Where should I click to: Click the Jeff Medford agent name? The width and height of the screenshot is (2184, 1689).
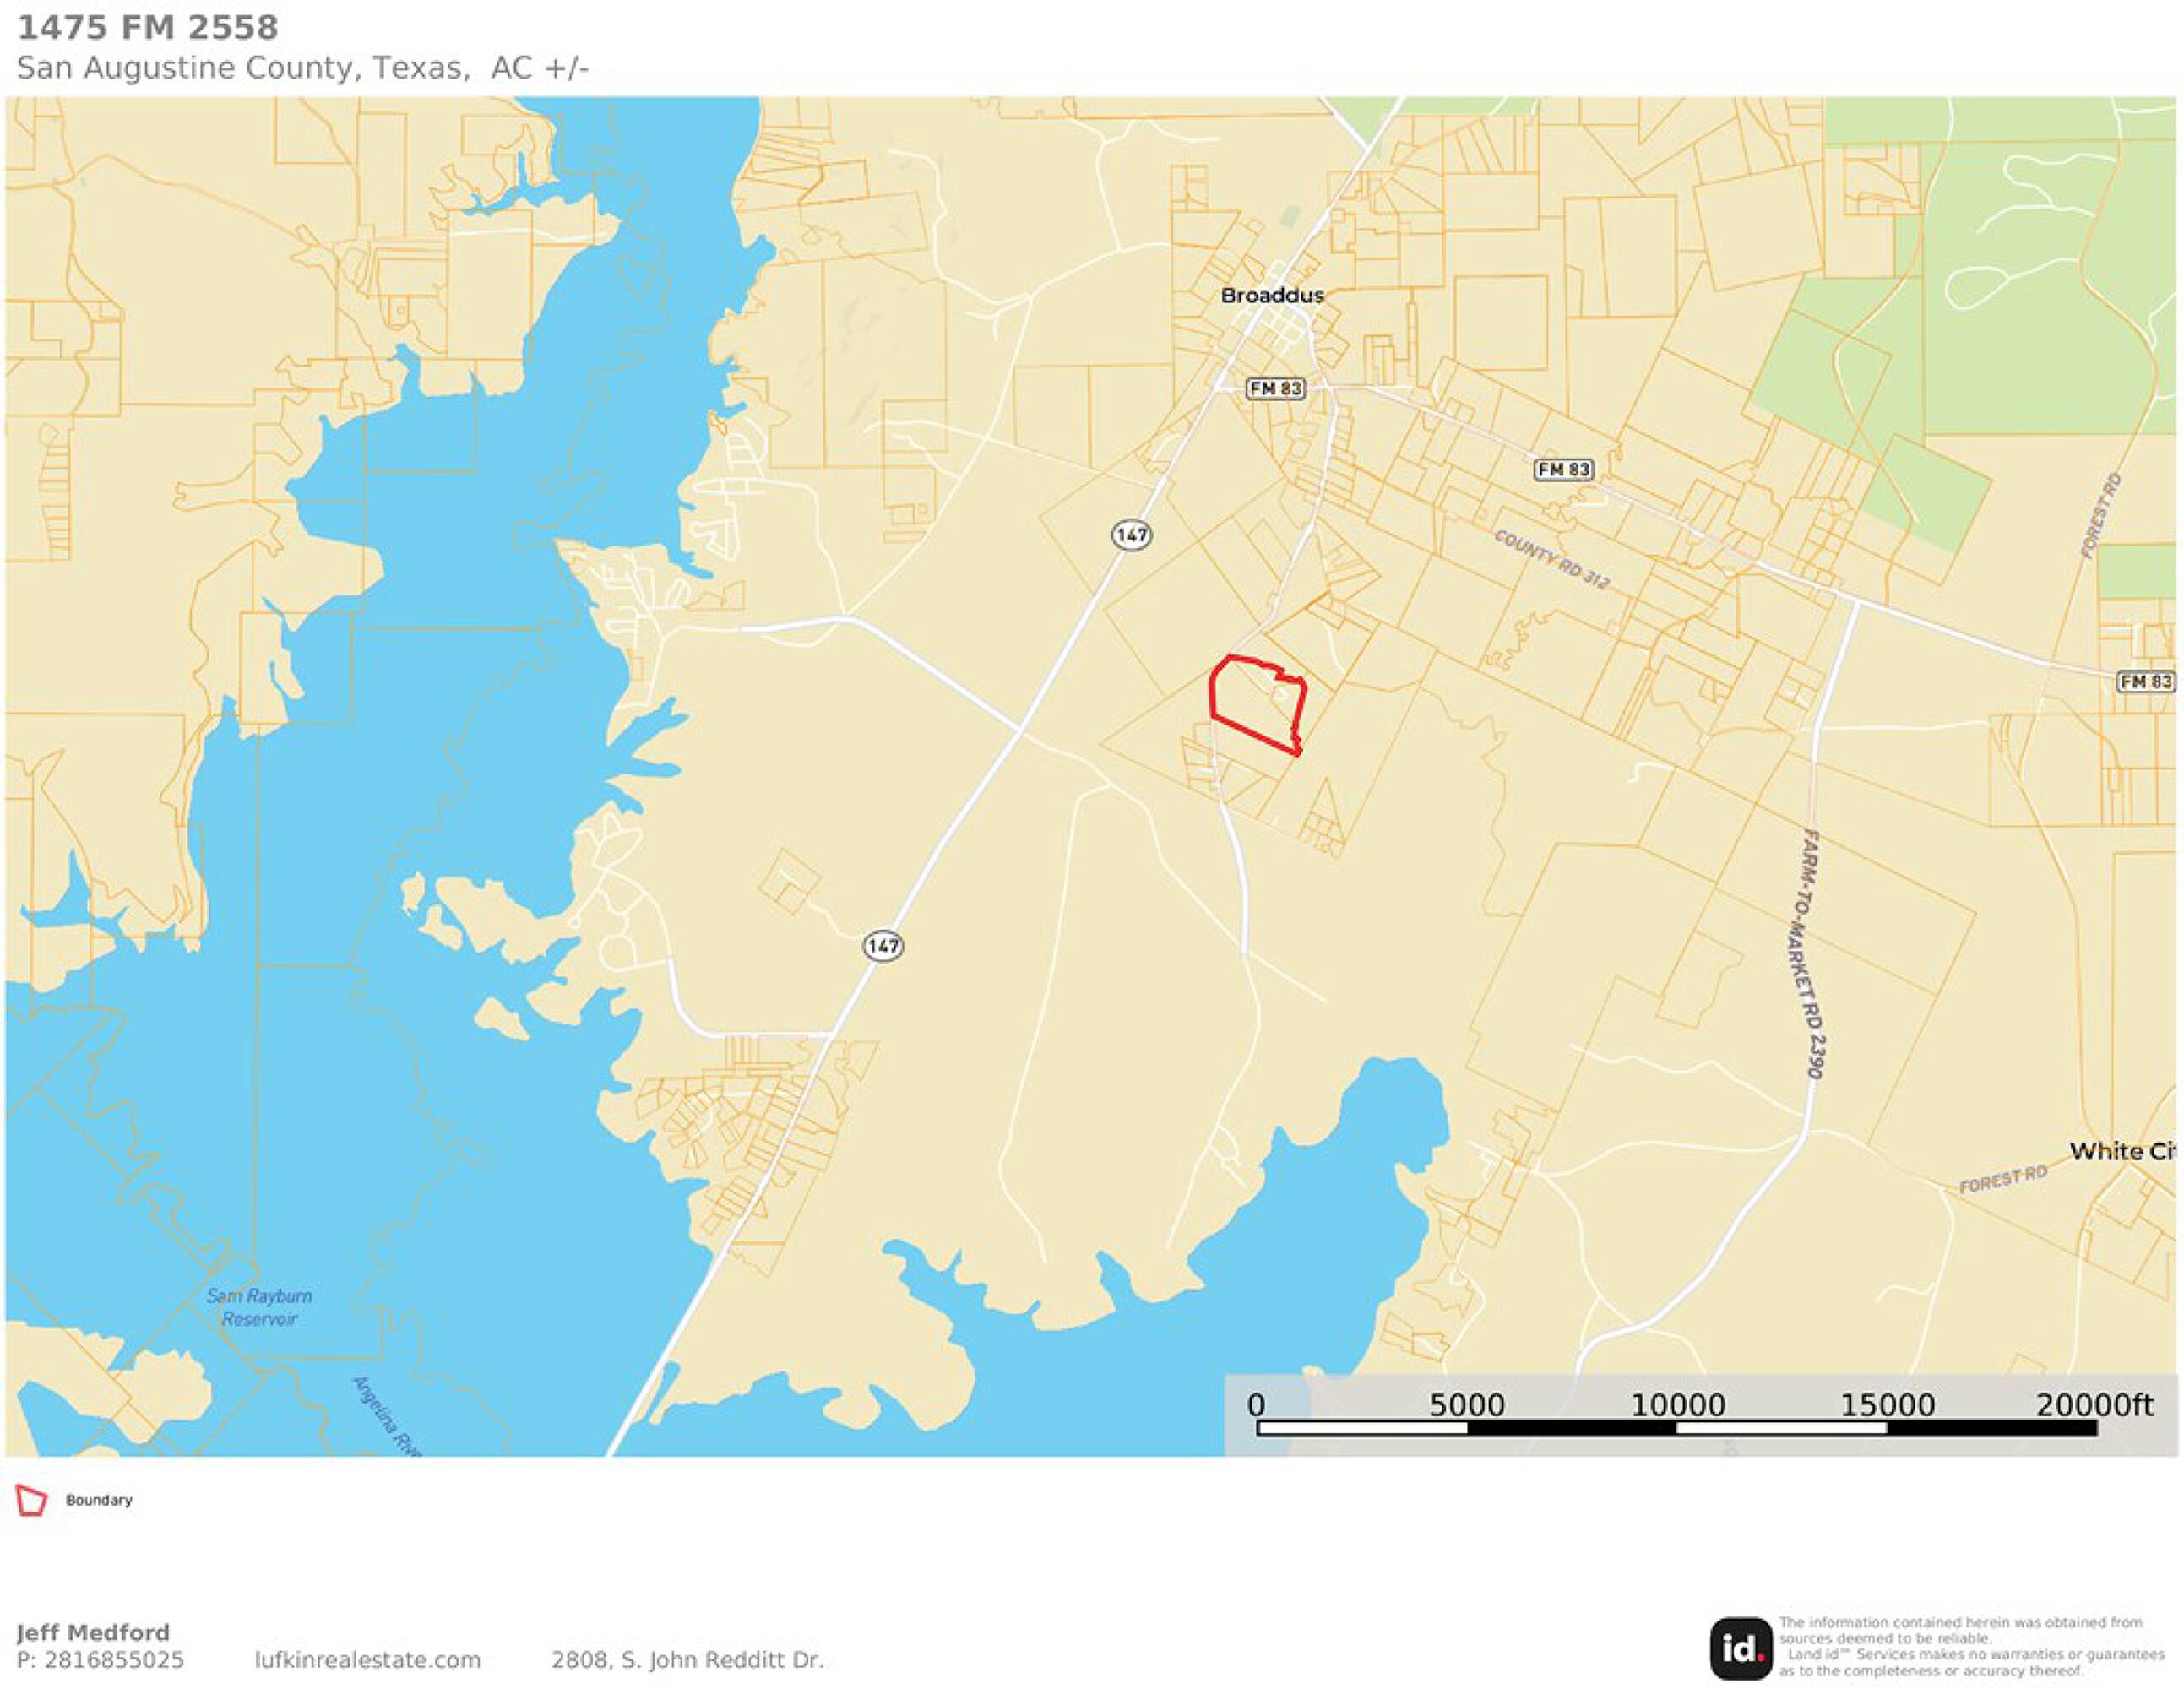click(93, 1632)
